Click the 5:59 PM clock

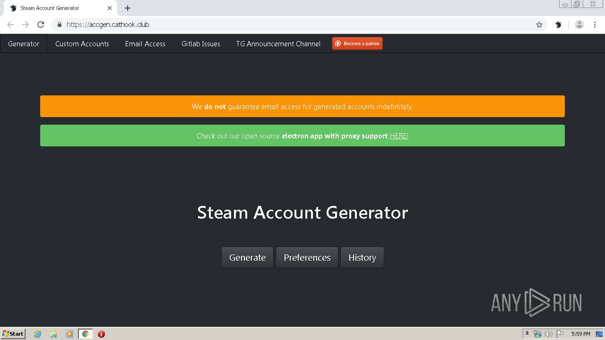tap(580, 334)
